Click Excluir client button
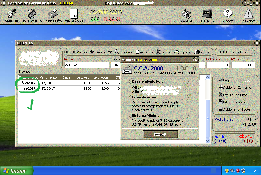The width and height of the screenshot is (261, 175). (x=163, y=52)
